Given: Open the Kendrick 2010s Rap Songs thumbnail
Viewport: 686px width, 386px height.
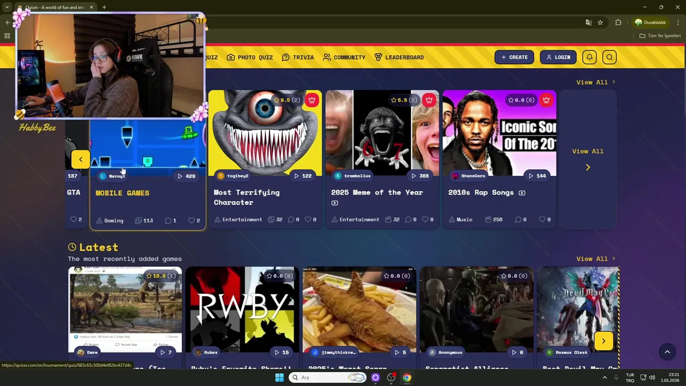Looking at the screenshot, I should click(x=499, y=133).
